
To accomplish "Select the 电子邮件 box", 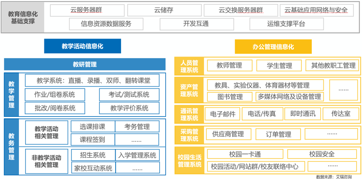I will click(x=222, y=114).
